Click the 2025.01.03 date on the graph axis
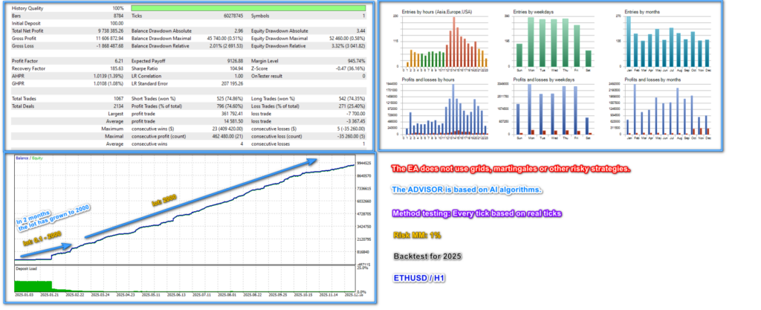The image size is (761, 310). 23,294
